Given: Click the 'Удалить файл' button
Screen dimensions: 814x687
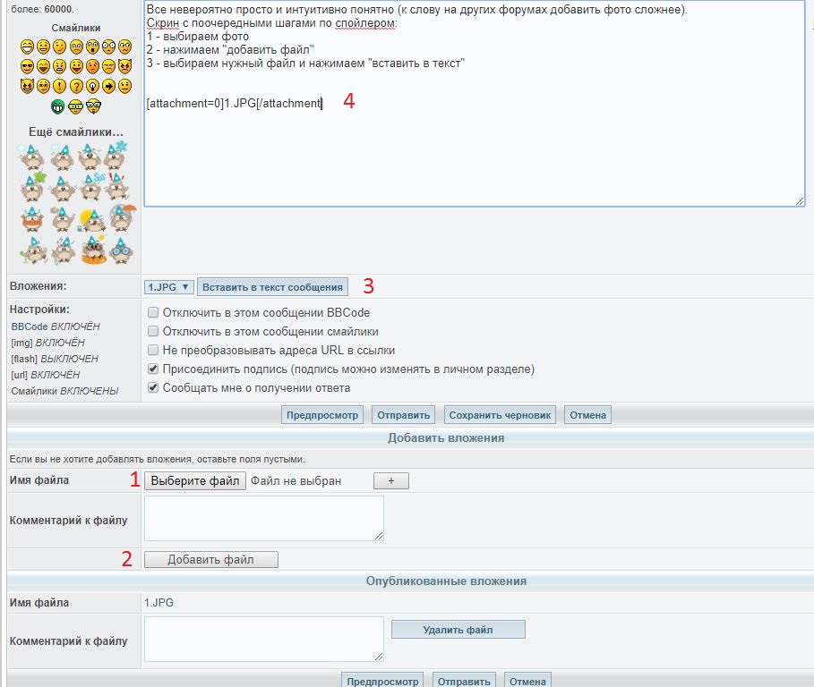Looking at the screenshot, I should click(x=458, y=630).
